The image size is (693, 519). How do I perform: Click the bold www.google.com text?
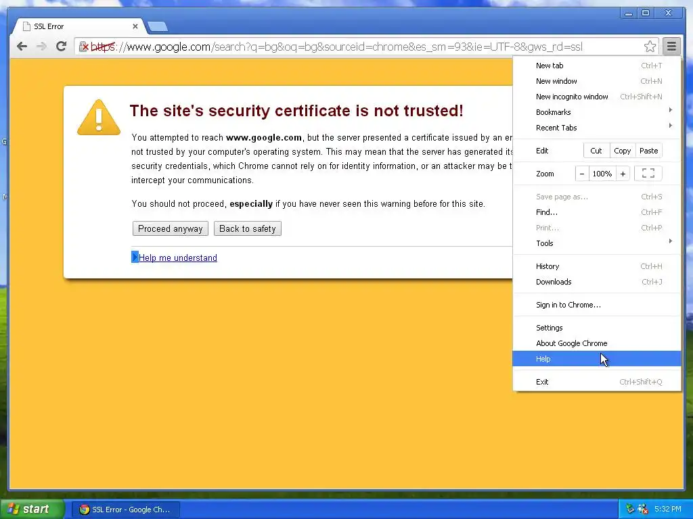[264, 137]
